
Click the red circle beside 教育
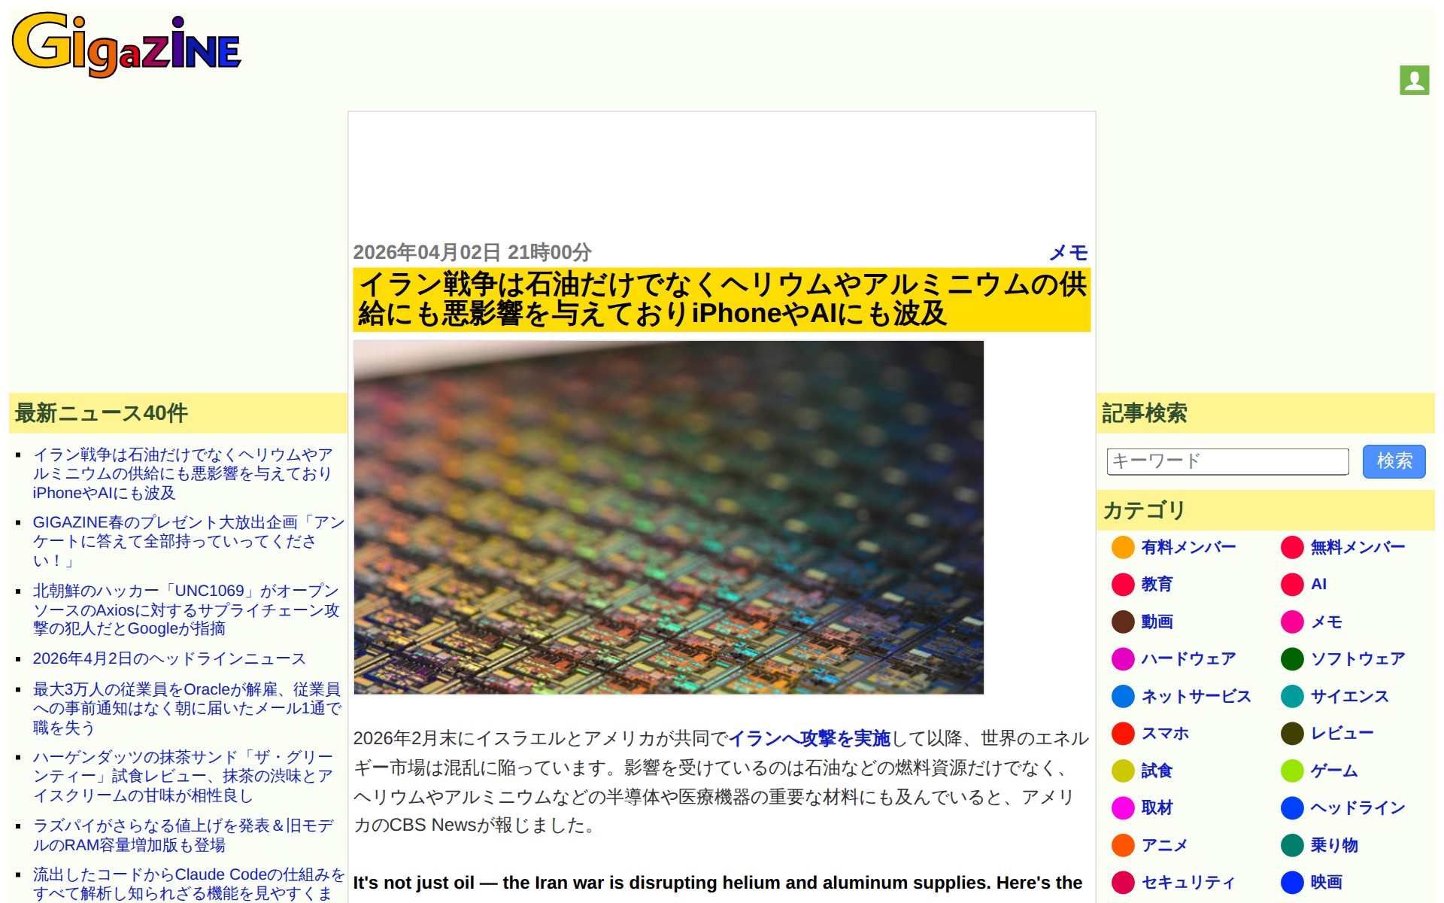click(x=1123, y=584)
